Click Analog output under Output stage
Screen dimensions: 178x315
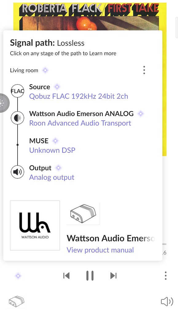(x=51, y=177)
